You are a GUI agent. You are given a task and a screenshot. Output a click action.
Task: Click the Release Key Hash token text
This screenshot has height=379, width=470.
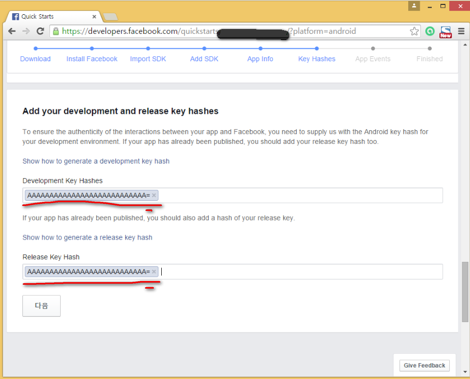point(89,272)
